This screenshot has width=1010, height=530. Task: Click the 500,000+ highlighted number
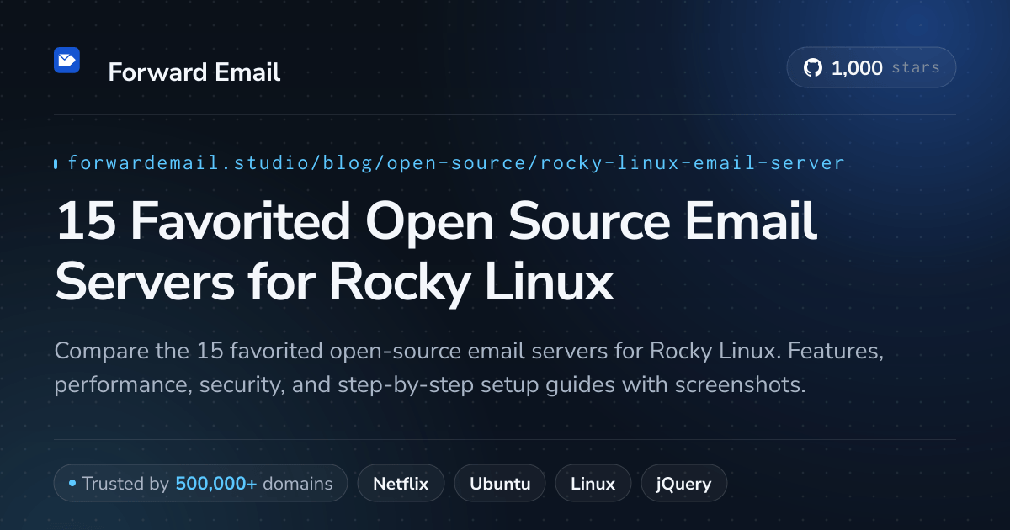tap(216, 484)
